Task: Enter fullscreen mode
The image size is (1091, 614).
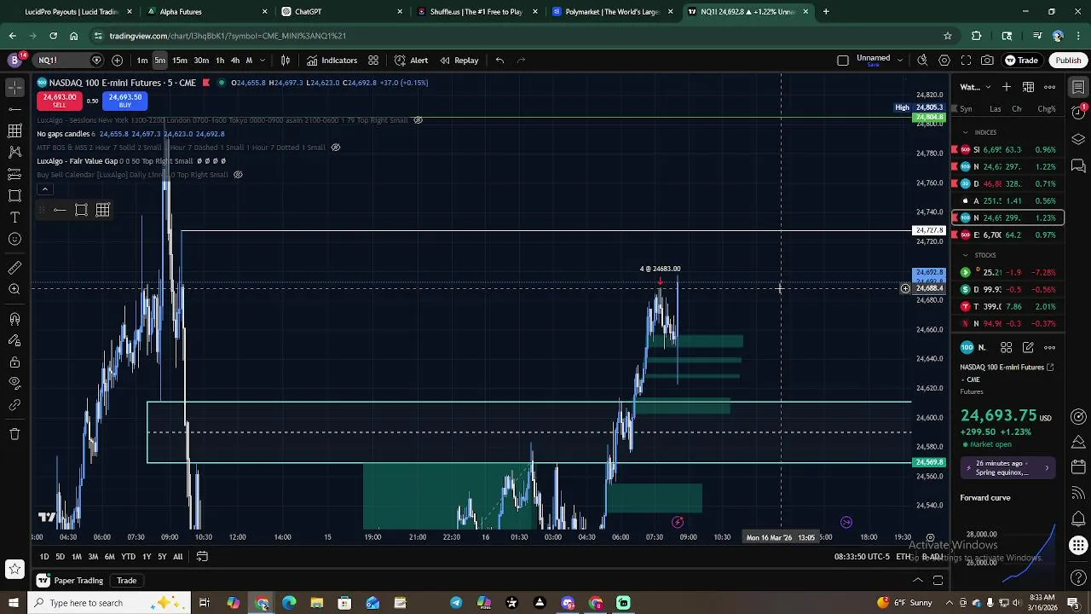Action: (x=966, y=61)
